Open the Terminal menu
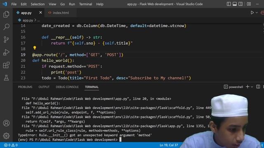The height and width of the screenshot is (148, 264). click(x=85, y=4)
